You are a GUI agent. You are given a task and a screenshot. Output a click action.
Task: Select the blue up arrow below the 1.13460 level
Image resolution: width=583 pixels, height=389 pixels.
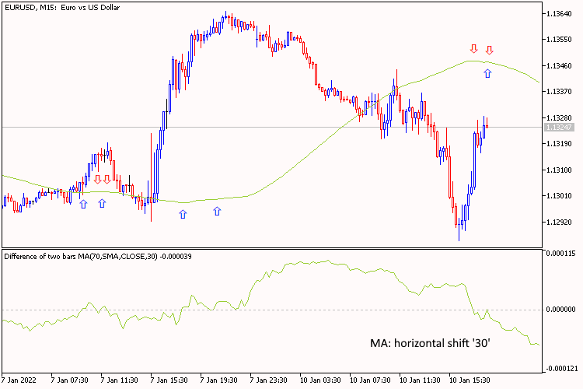coord(487,73)
